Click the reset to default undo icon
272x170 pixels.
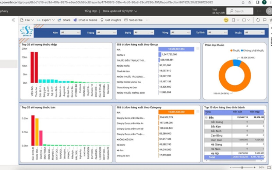point(226,20)
